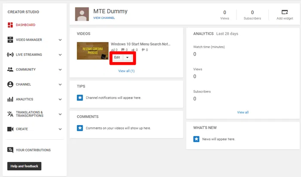Select Live Streaming in sidebar
Viewport: 301px width, 177px height.
point(29,54)
